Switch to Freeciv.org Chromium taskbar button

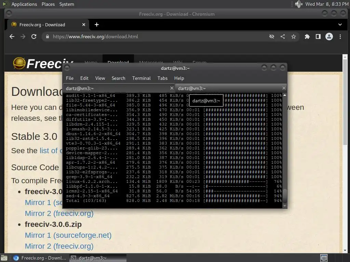(x=40, y=258)
